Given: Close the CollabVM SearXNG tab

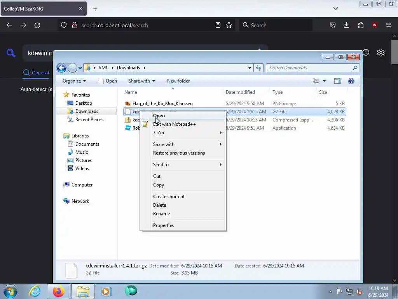Looking at the screenshot, I should click(80, 9).
